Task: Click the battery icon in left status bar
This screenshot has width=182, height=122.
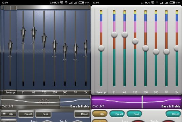Action: pos(81,2)
